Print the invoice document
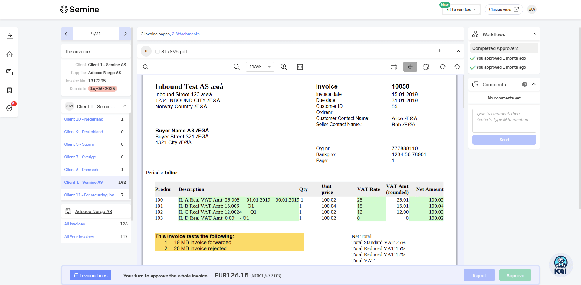This screenshot has height=285, width=581. point(394,67)
